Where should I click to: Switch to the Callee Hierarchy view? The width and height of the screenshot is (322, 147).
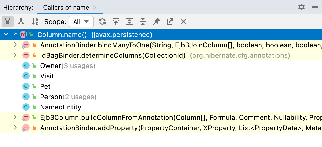tap(21, 22)
